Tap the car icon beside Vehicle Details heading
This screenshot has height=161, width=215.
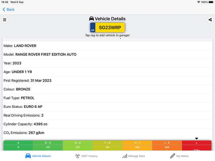[92, 19]
